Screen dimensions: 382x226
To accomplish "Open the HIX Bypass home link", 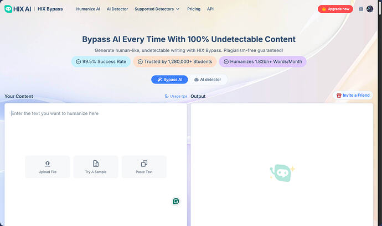I will click(x=50, y=9).
